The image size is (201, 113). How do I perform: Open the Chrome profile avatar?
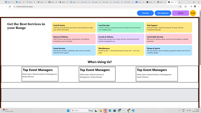click(x=195, y=7)
